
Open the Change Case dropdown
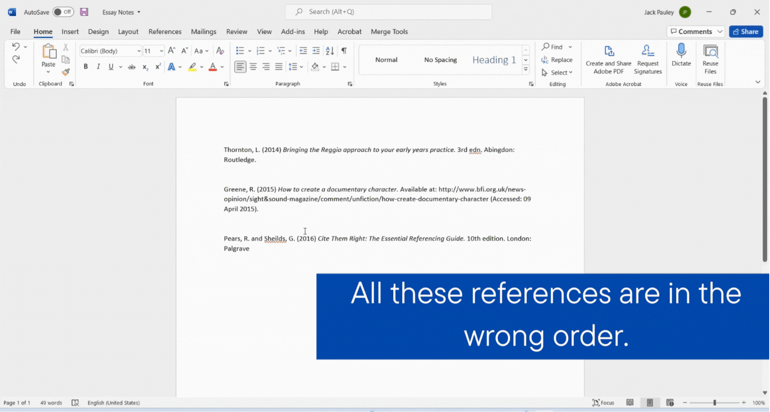(201, 51)
